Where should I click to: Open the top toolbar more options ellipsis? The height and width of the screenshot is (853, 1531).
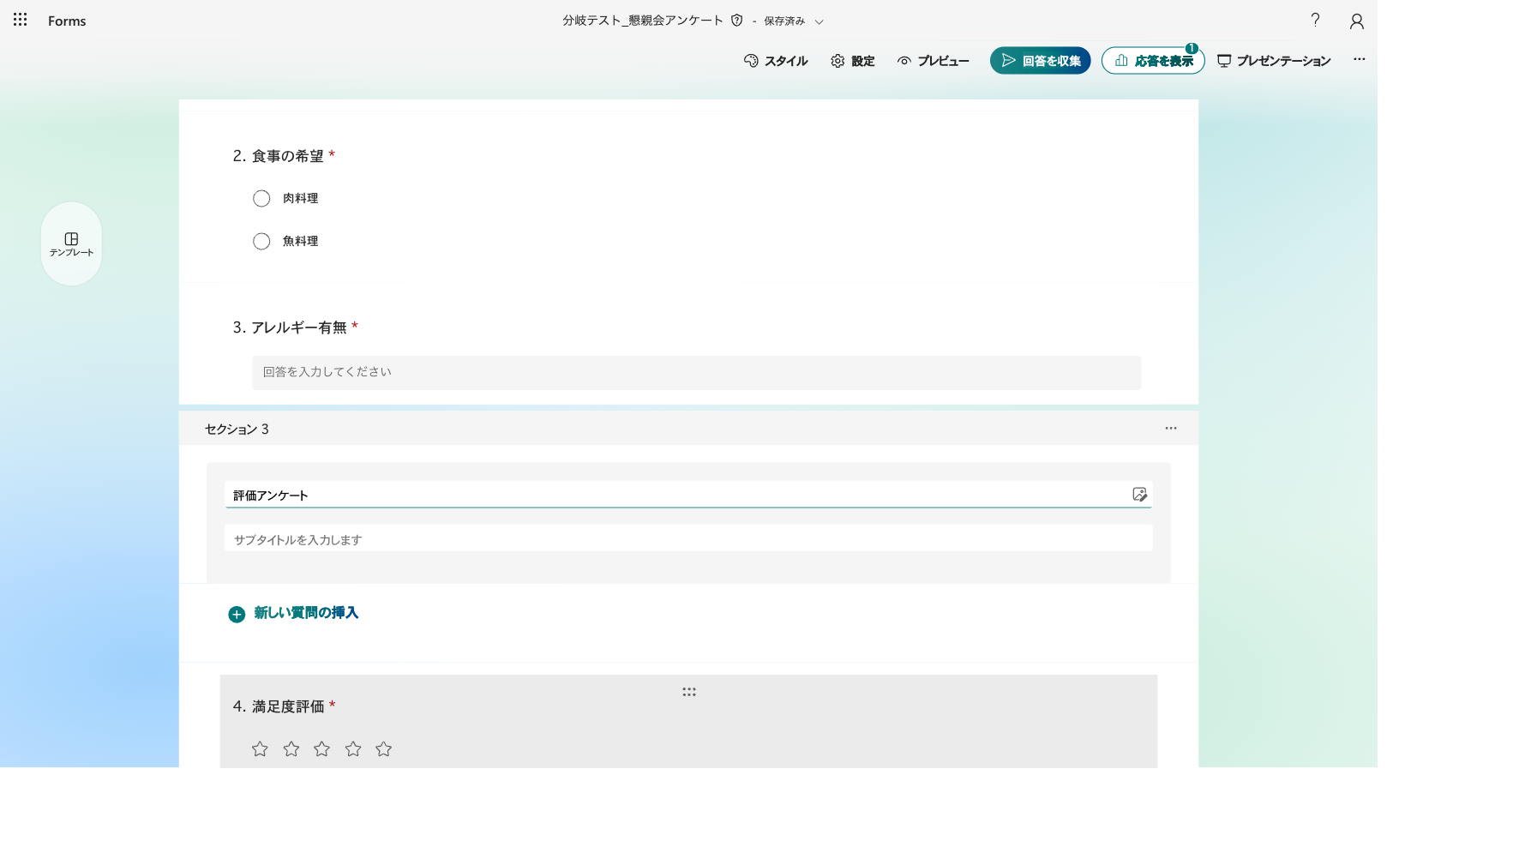tap(1360, 59)
